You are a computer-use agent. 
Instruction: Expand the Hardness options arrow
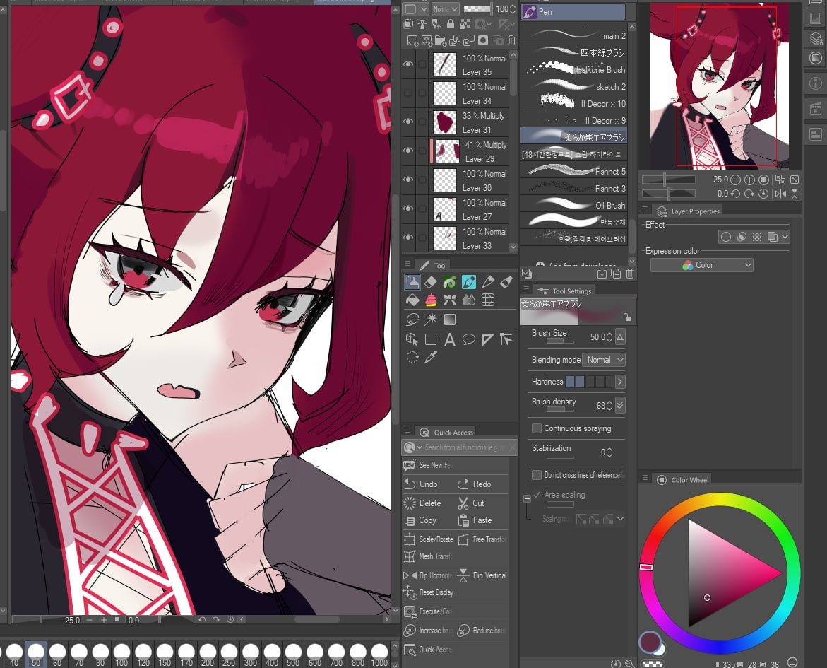620,381
